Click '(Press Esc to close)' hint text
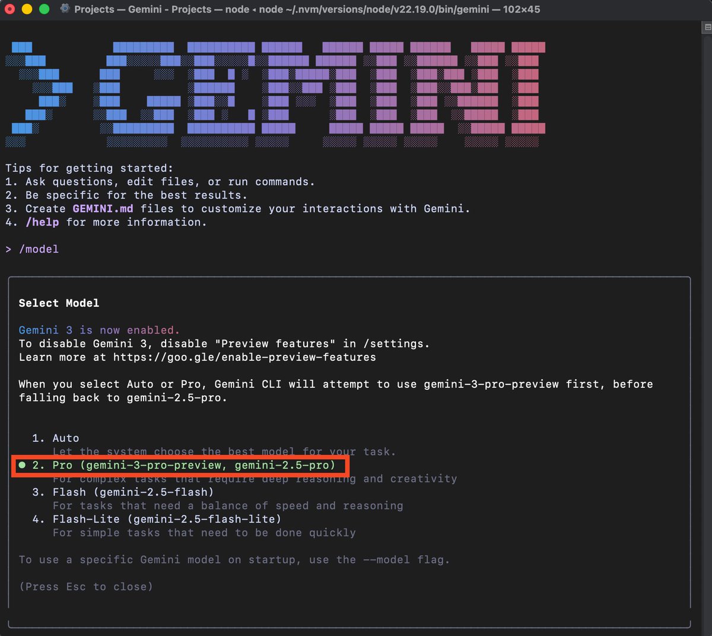Screen dimensions: 712x636 pos(86,587)
